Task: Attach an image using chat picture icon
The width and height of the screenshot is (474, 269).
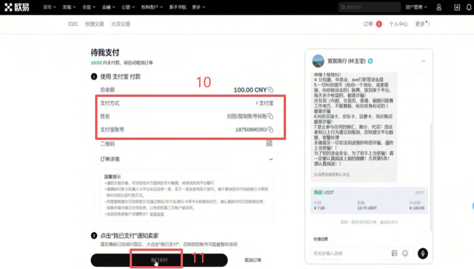Action: point(394,253)
